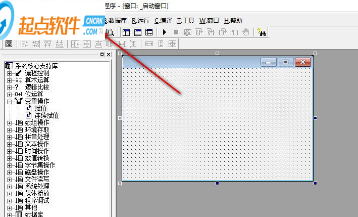Select the 其他 tree item

(x=31, y=207)
